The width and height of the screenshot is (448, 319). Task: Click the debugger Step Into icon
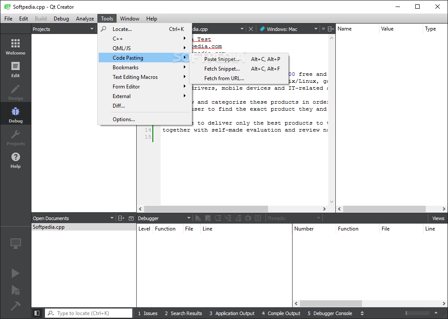click(x=228, y=218)
